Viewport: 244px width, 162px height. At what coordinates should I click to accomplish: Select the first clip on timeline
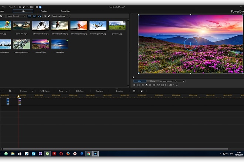pyautogui.click(x=8, y=102)
